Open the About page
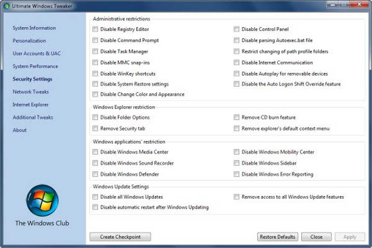The image size is (372, 248). 19,130
